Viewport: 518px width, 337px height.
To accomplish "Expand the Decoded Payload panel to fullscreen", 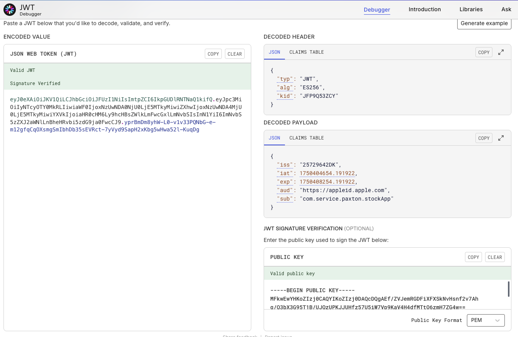I will (501, 138).
